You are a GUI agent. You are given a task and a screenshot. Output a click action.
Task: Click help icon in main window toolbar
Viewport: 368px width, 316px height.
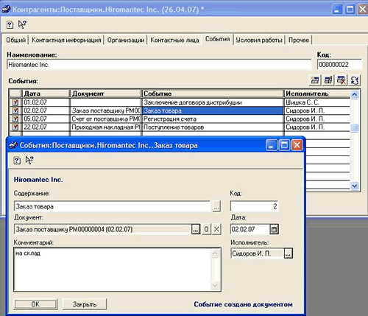(x=10, y=24)
